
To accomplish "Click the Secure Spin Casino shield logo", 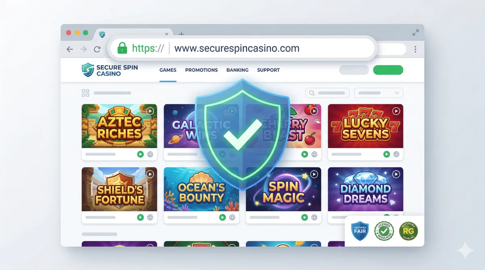I will 88,70.
